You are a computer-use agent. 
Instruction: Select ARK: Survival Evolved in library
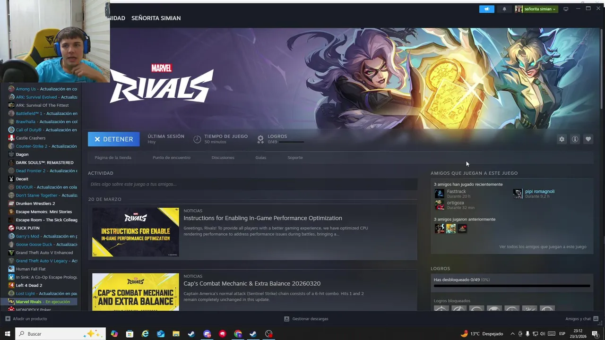click(43, 97)
